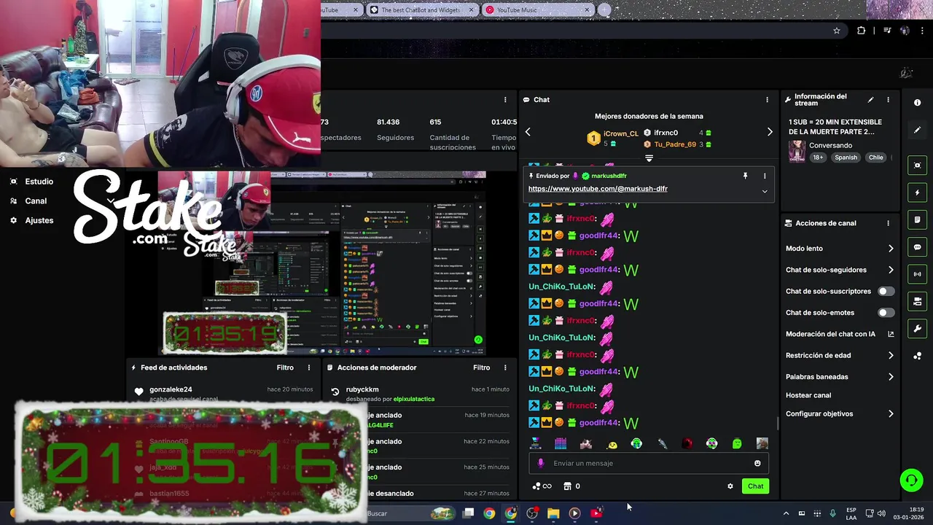
Task: Open the Chat panel options menu
Action: (767, 100)
